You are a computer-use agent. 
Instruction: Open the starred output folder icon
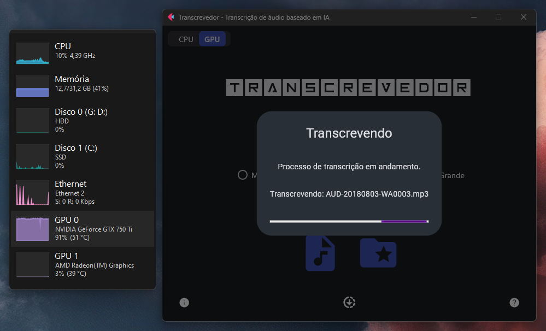(x=378, y=253)
